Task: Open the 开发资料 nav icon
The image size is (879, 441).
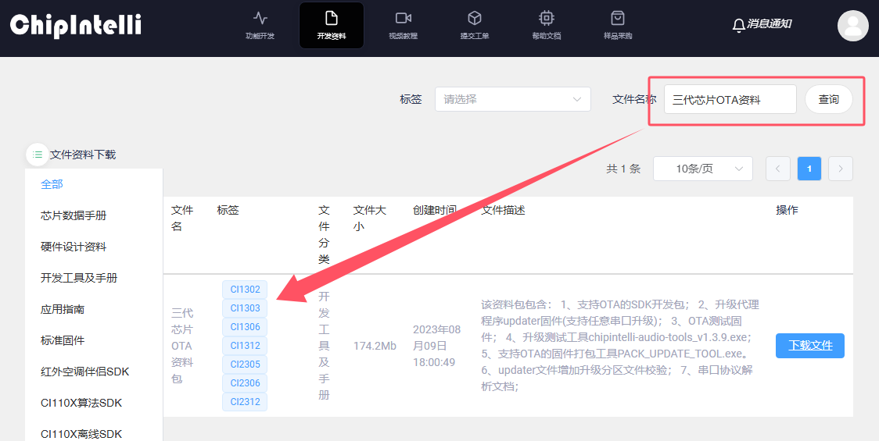Action: tap(331, 18)
